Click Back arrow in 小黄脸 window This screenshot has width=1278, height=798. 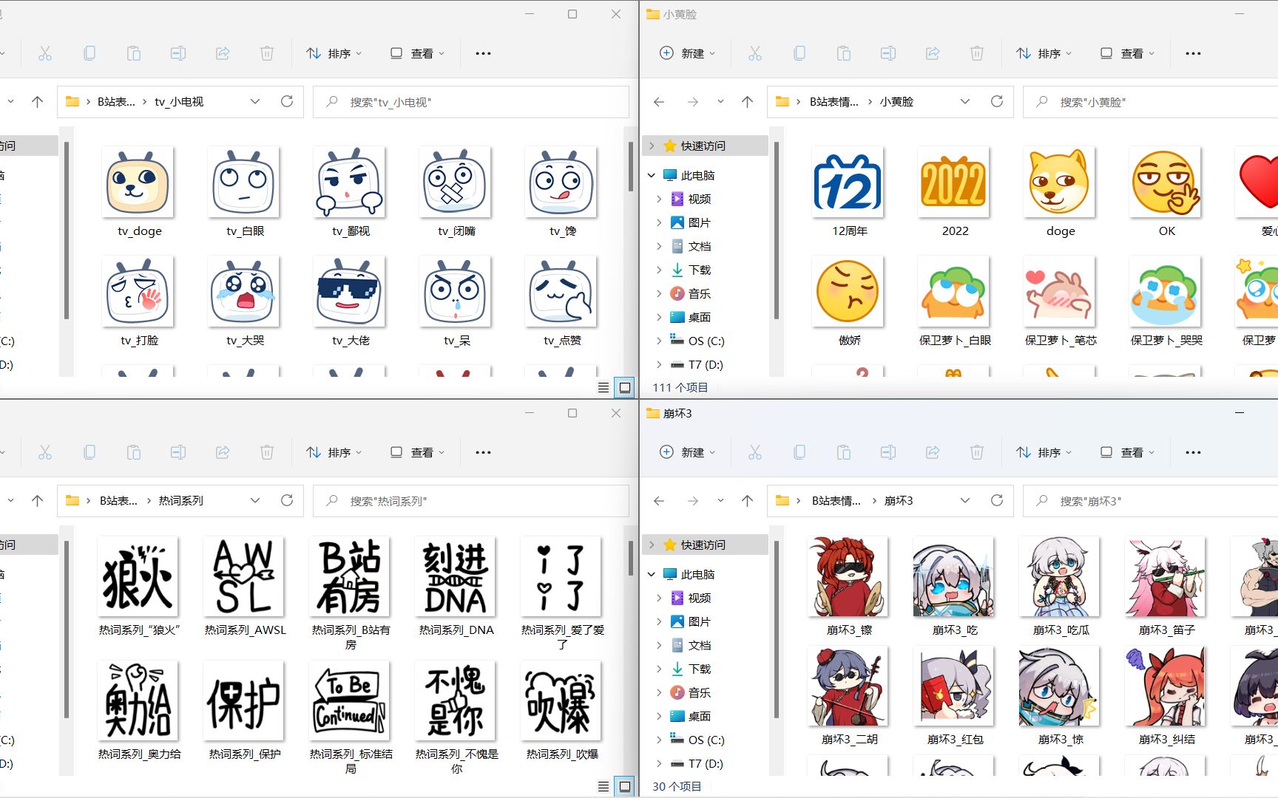coord(659,102)
